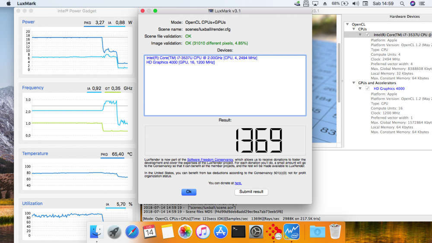Screen dimensions: 432x243
Task: Click the menu bar clock Sab 14:59
Action: (383, 3)
